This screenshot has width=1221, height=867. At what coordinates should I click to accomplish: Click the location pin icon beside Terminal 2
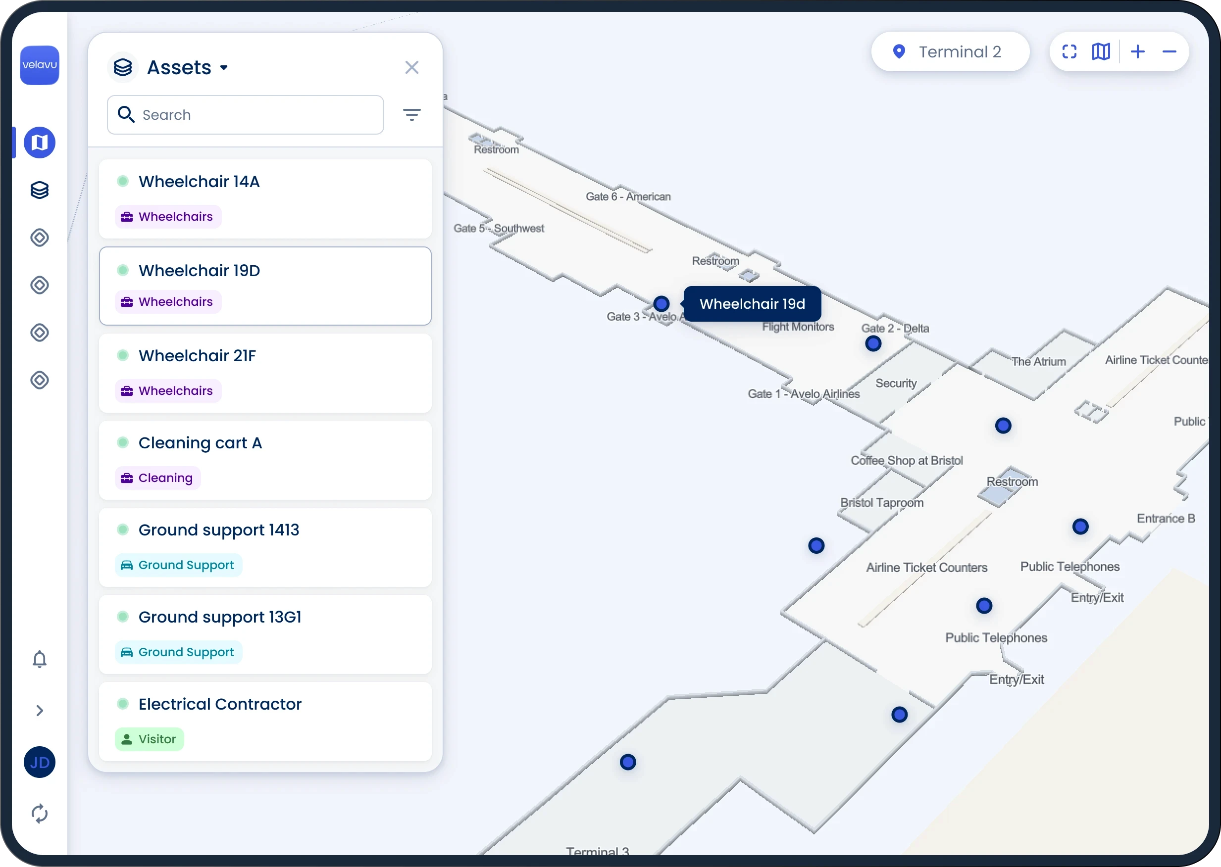pos(899,52)
